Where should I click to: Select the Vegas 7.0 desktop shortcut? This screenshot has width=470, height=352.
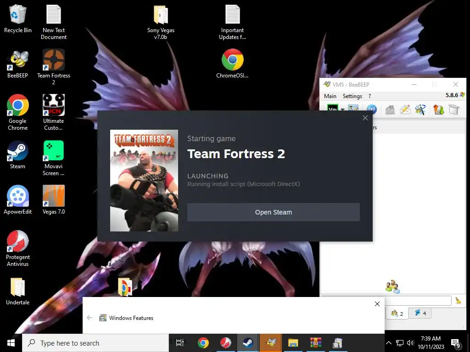[54, 200]
